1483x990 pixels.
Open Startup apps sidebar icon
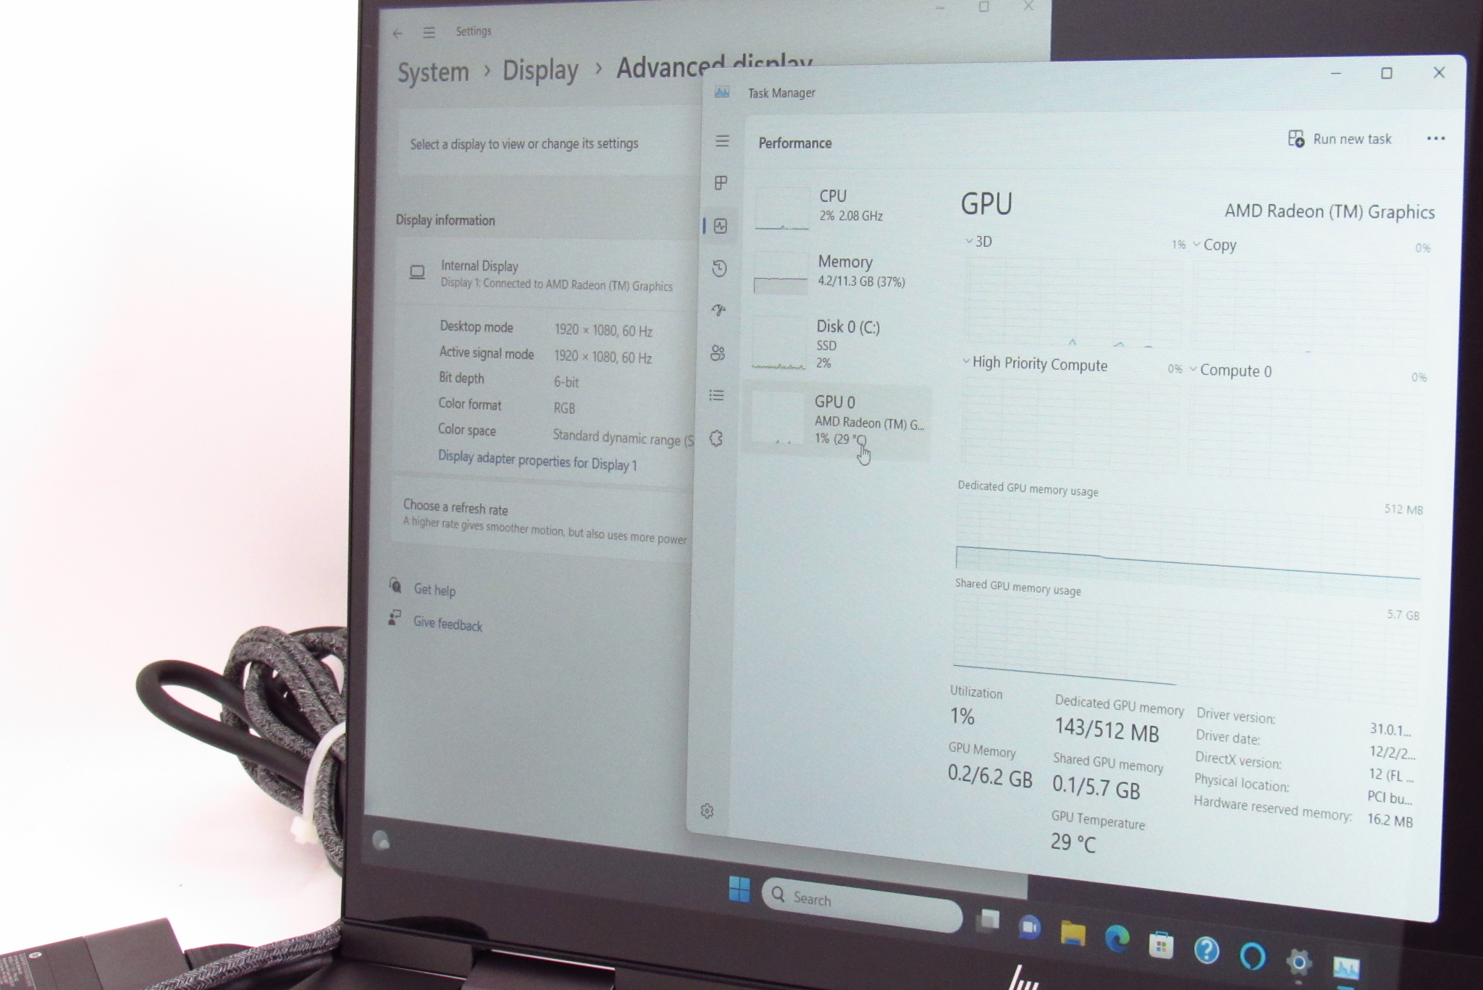pyautogui.click(x=718, y=310)
